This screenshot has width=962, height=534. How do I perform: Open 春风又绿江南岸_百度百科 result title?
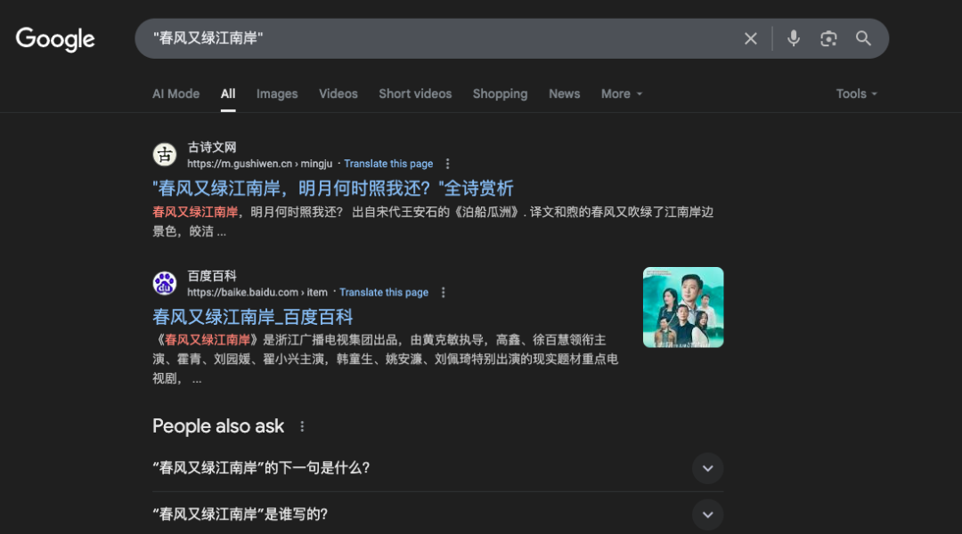coord(253,317)
